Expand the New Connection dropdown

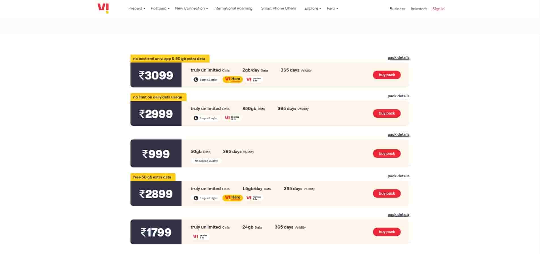pyautogui.click(x=191, y=8)
